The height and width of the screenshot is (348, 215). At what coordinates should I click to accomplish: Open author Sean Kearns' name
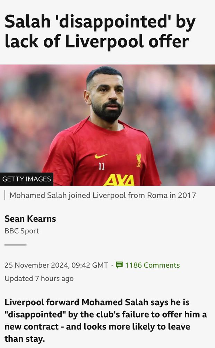pos(30,219)
